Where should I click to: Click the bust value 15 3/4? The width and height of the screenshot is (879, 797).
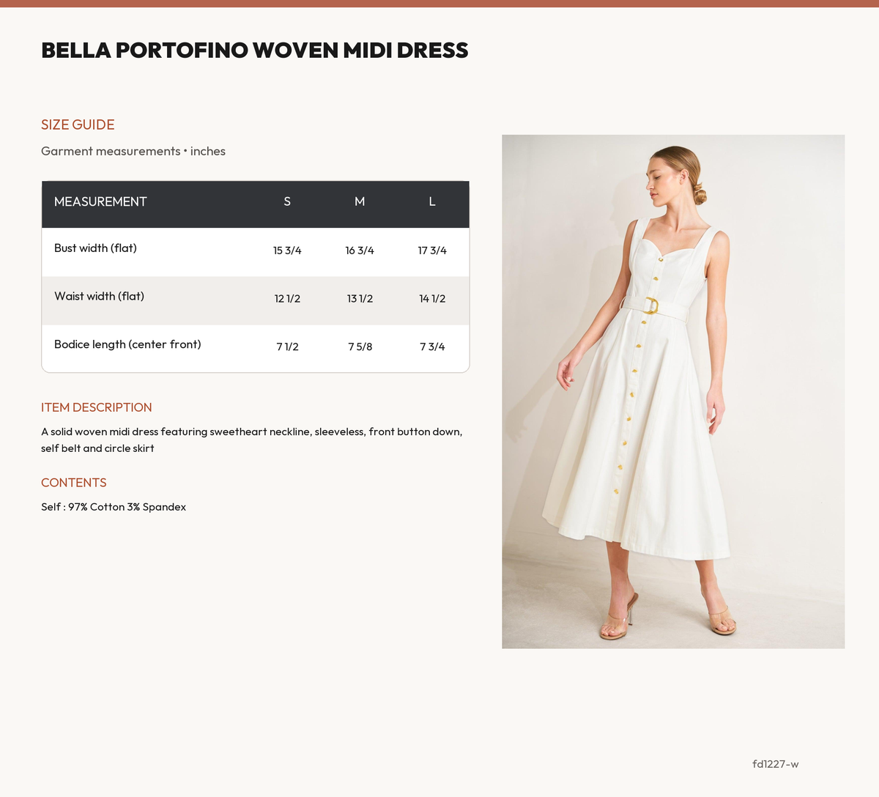click(x=287, y=251)
